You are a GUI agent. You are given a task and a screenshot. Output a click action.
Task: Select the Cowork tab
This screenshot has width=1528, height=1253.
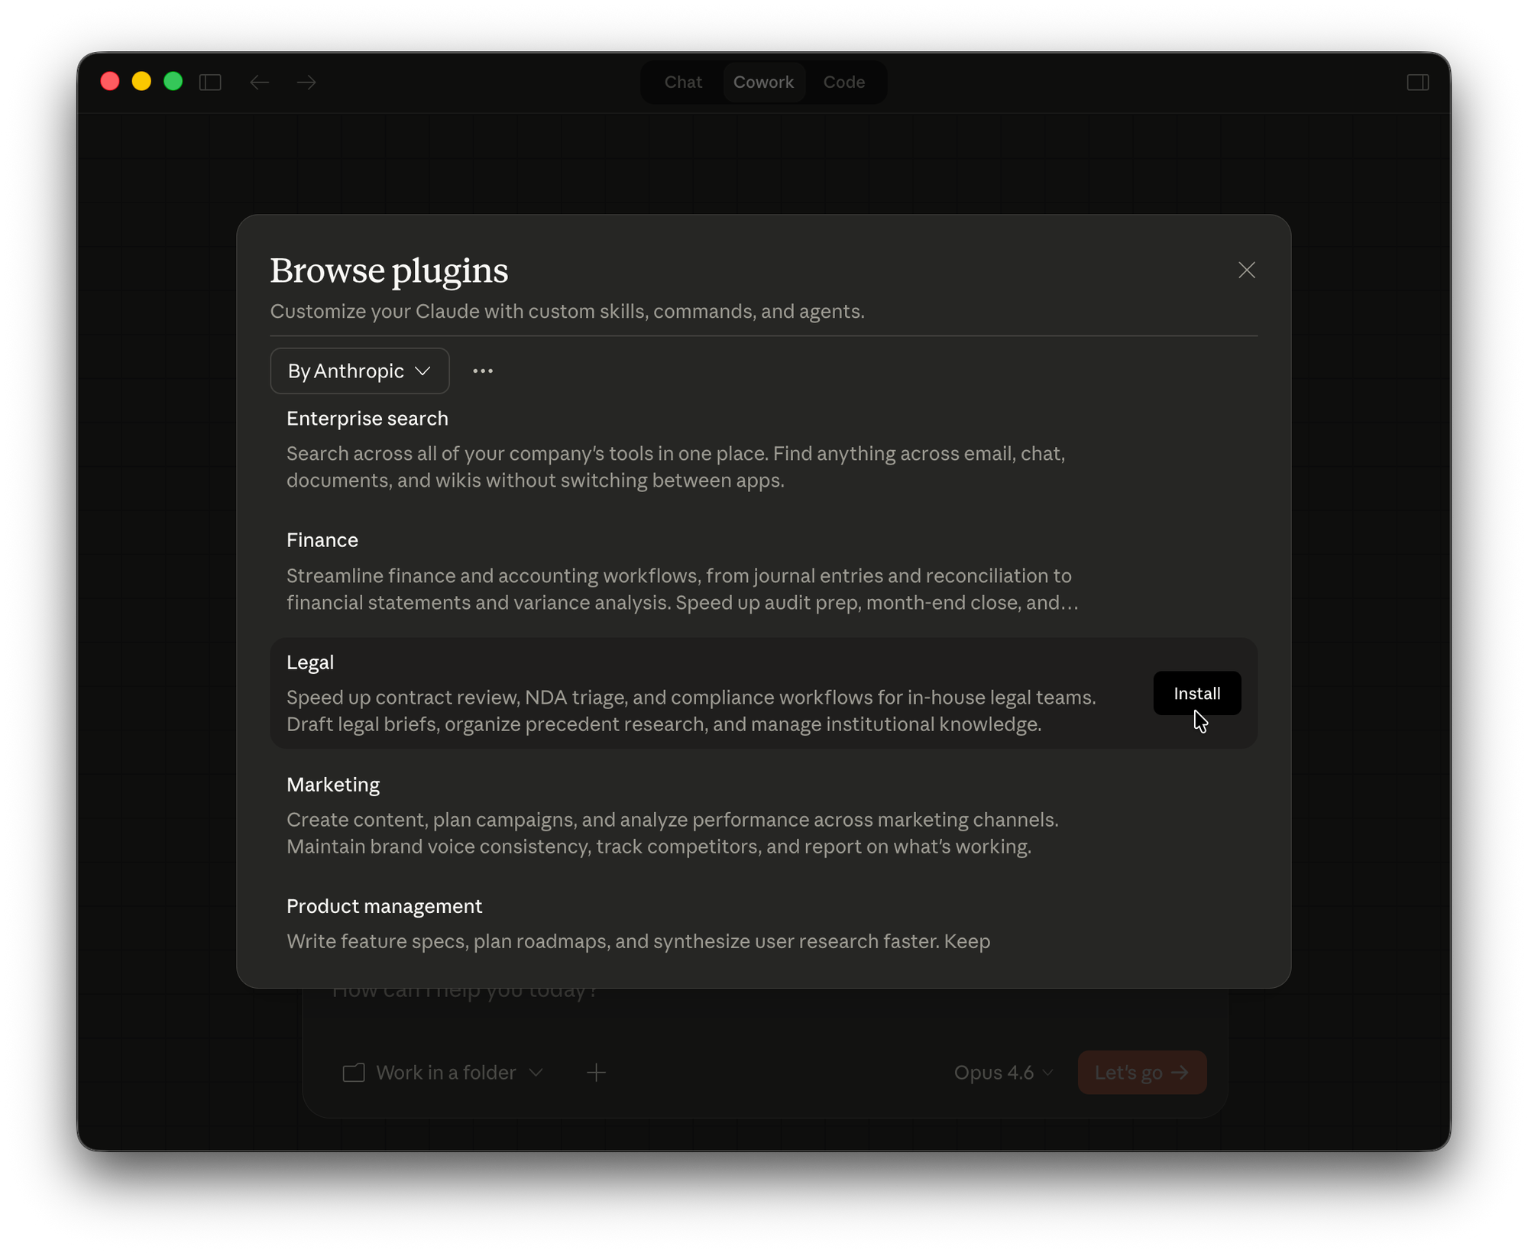pos(764,82)
